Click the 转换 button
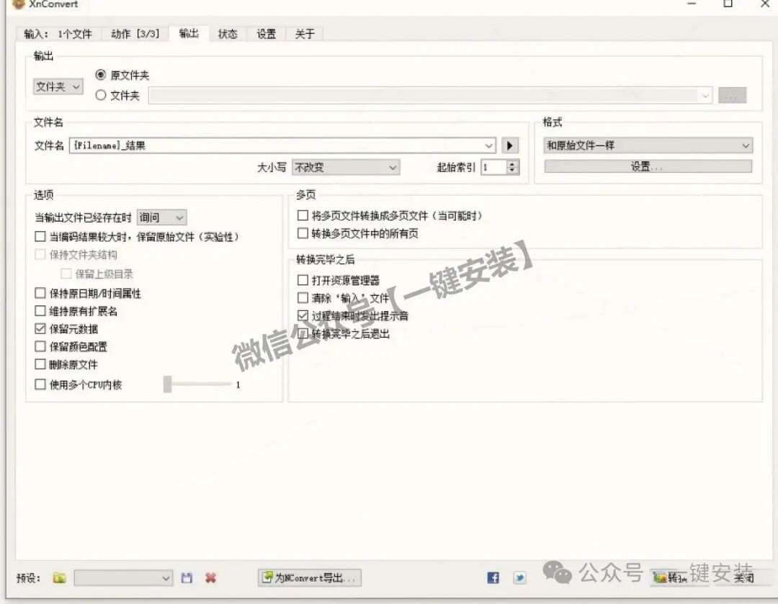Image resolution: width=778 pixels, height=604 pixels. coord(679,577)
